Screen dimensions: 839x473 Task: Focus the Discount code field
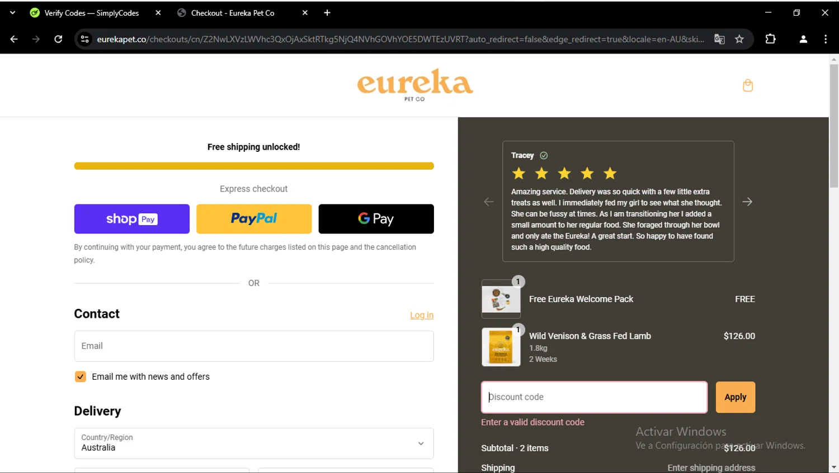594,397
